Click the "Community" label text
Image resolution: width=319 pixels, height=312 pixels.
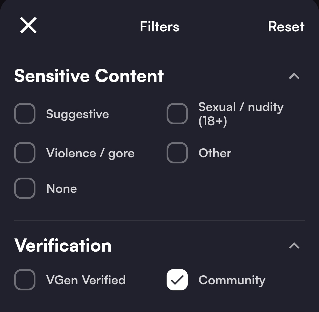coord(232,280)
